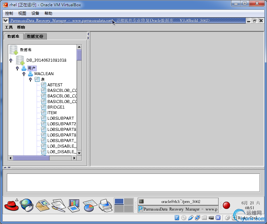The image size is (267, 224).
Task: Select the BRIDGE1 table
Action: pos(56,107)
